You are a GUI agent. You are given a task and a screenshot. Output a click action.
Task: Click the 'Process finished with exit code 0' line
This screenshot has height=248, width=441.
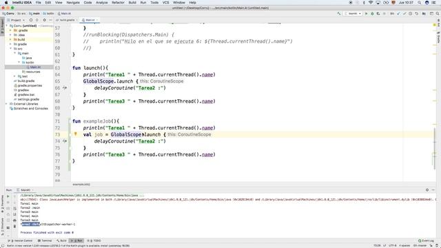(47, 233)
